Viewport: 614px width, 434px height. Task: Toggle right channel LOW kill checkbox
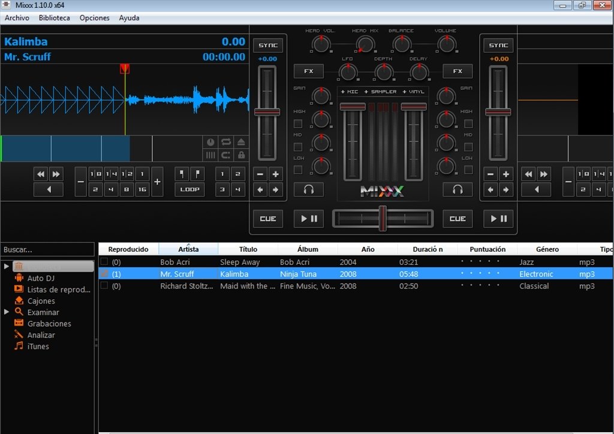[x=468, y=170]
